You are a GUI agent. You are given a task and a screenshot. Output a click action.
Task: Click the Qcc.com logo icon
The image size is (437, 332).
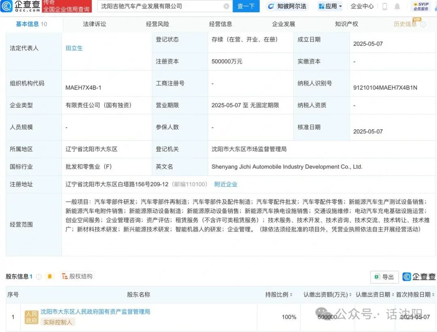click(x=6, y=6)
